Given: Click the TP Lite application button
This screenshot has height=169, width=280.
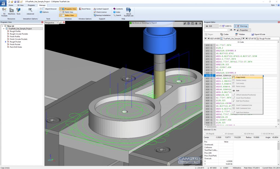Looking at the screenshot, I should tap(3, 3).
